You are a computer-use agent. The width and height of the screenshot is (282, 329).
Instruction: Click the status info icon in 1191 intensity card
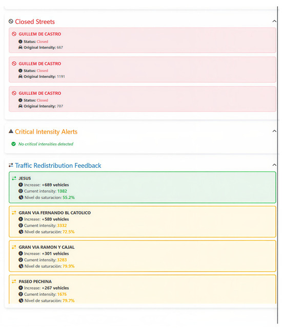[x=21, y=71]
